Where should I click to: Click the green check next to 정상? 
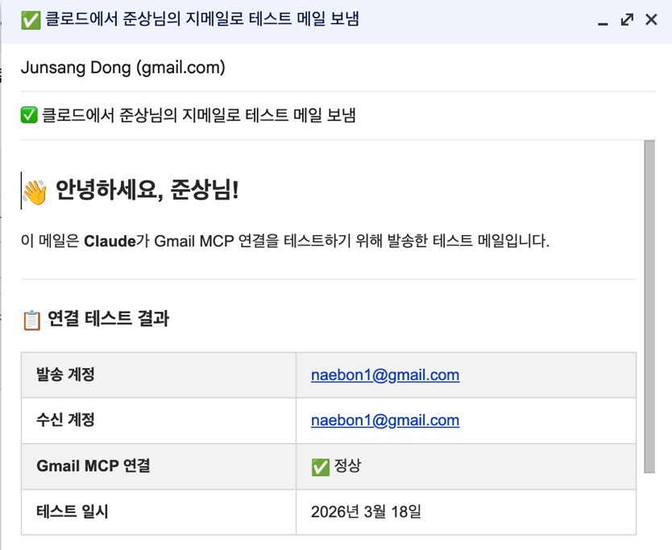pos(320,466)
